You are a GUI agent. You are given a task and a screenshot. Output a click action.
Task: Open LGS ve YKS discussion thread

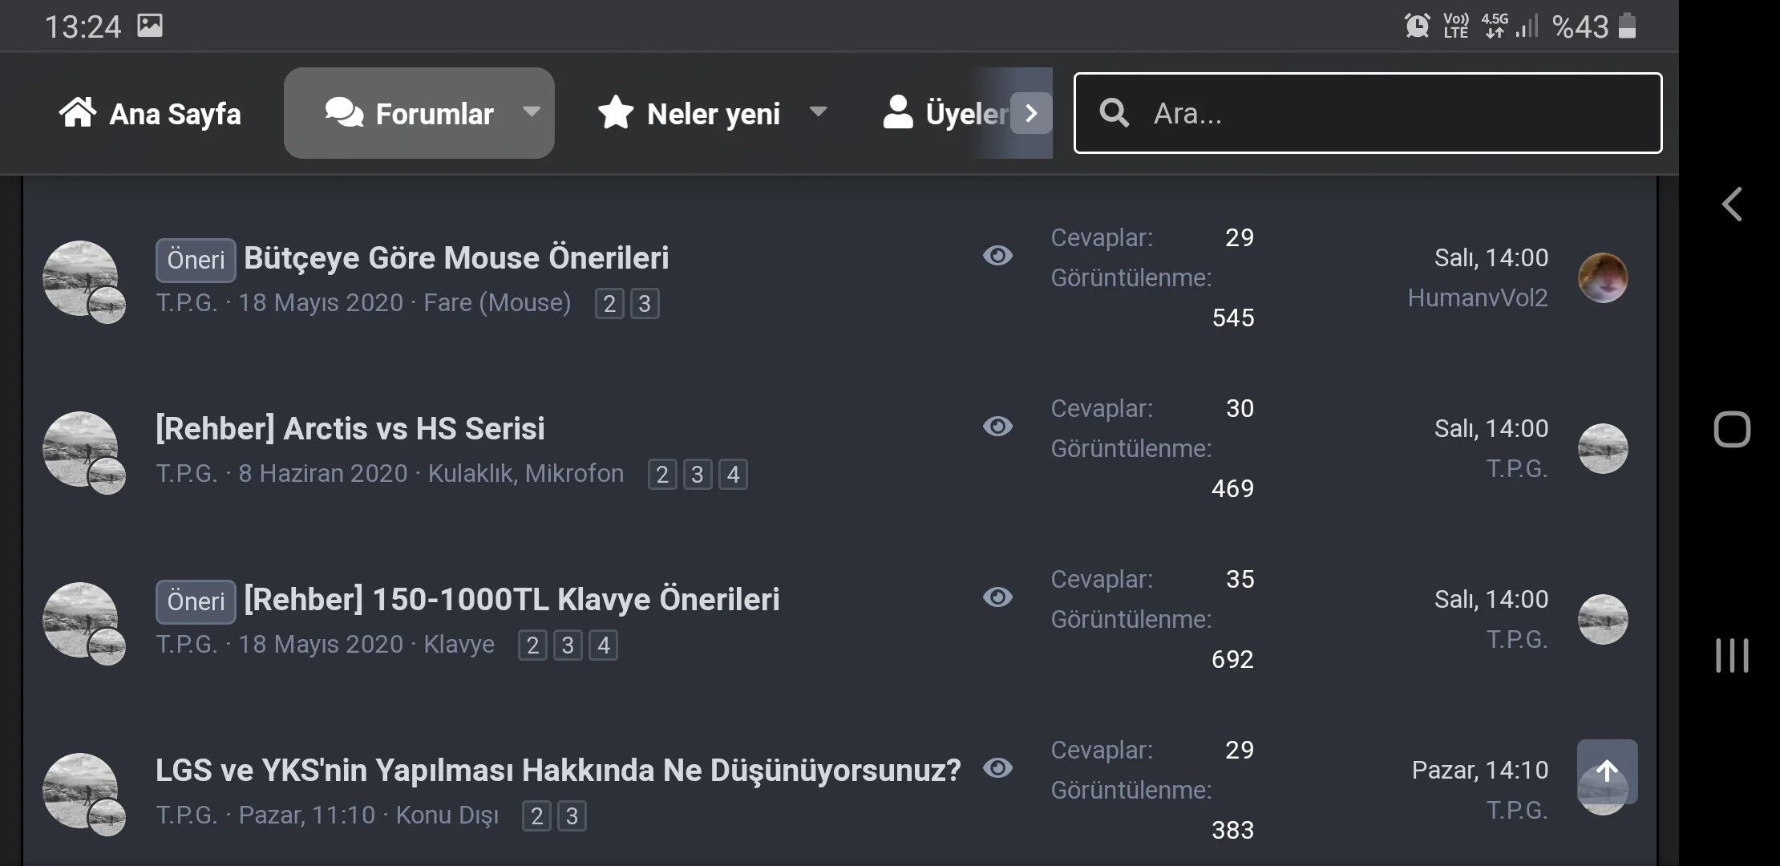click(x=557, y=771)
